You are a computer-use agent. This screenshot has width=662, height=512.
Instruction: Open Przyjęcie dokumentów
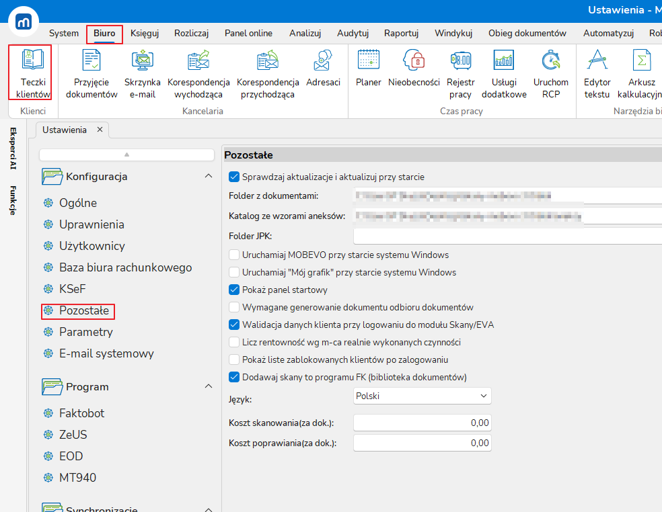(91, 73)
